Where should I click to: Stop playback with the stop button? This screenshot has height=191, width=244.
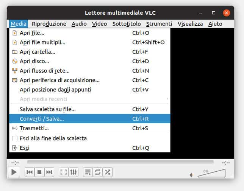(x=39, y=172)
